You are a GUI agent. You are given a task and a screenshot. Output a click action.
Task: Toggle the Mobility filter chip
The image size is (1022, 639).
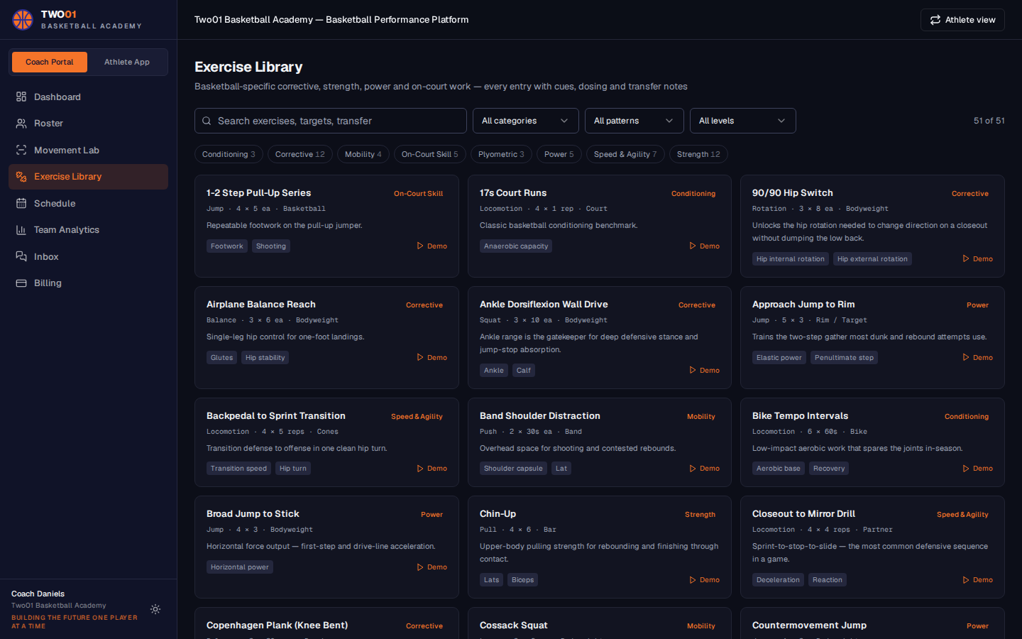(363, 154)
